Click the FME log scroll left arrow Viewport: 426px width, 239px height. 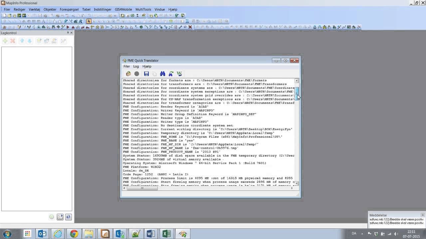[124, 188]
